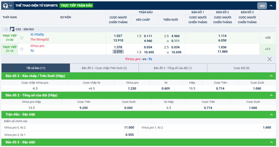Favorite the CS2 - IEM RIO league star
This screenshot has height=147, width=279.
click(x=6, y=30)
